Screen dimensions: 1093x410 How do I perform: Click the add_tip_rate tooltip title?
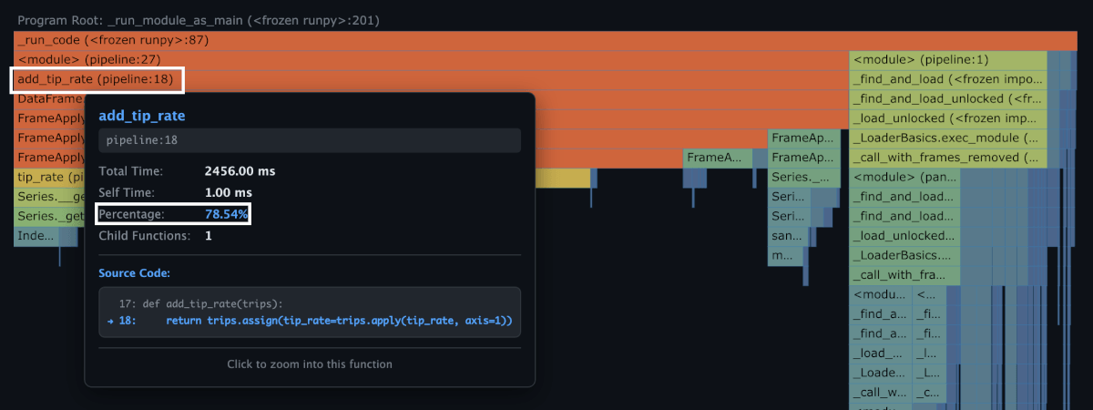pyautogui.click(x=142, y=117)
